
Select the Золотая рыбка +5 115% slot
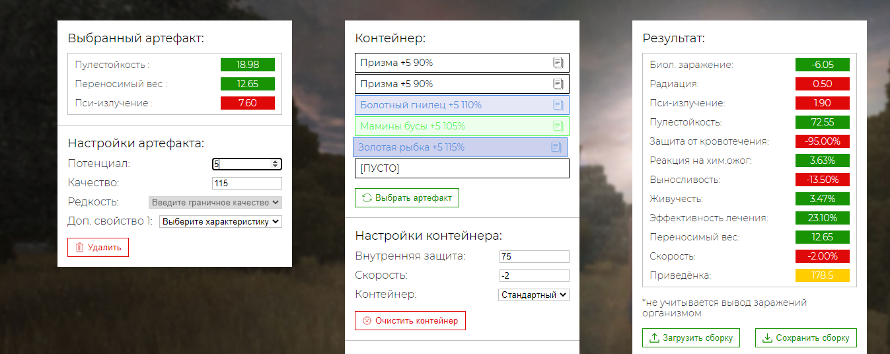point(460,147)
